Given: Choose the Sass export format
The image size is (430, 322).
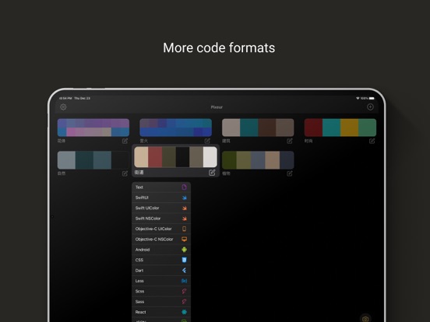Looking at the screenshot, I should (x=161, y=302).
